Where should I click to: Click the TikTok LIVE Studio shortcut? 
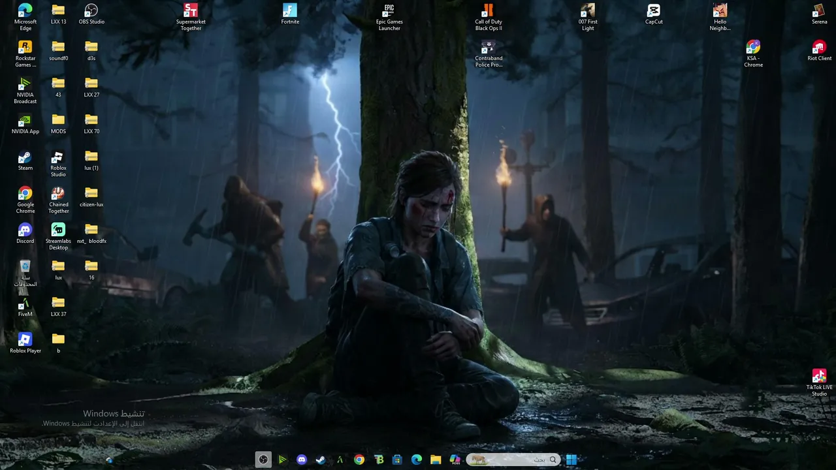tap(819, 383)
